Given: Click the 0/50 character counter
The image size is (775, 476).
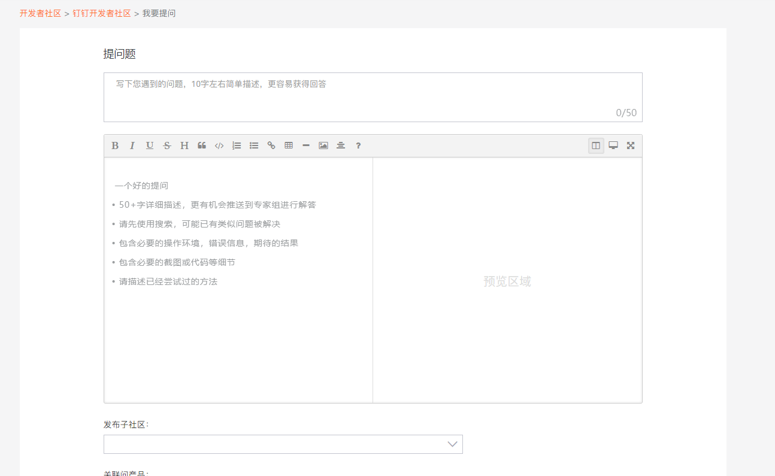Looking at the screenshot, I should [x=626, y=113].
